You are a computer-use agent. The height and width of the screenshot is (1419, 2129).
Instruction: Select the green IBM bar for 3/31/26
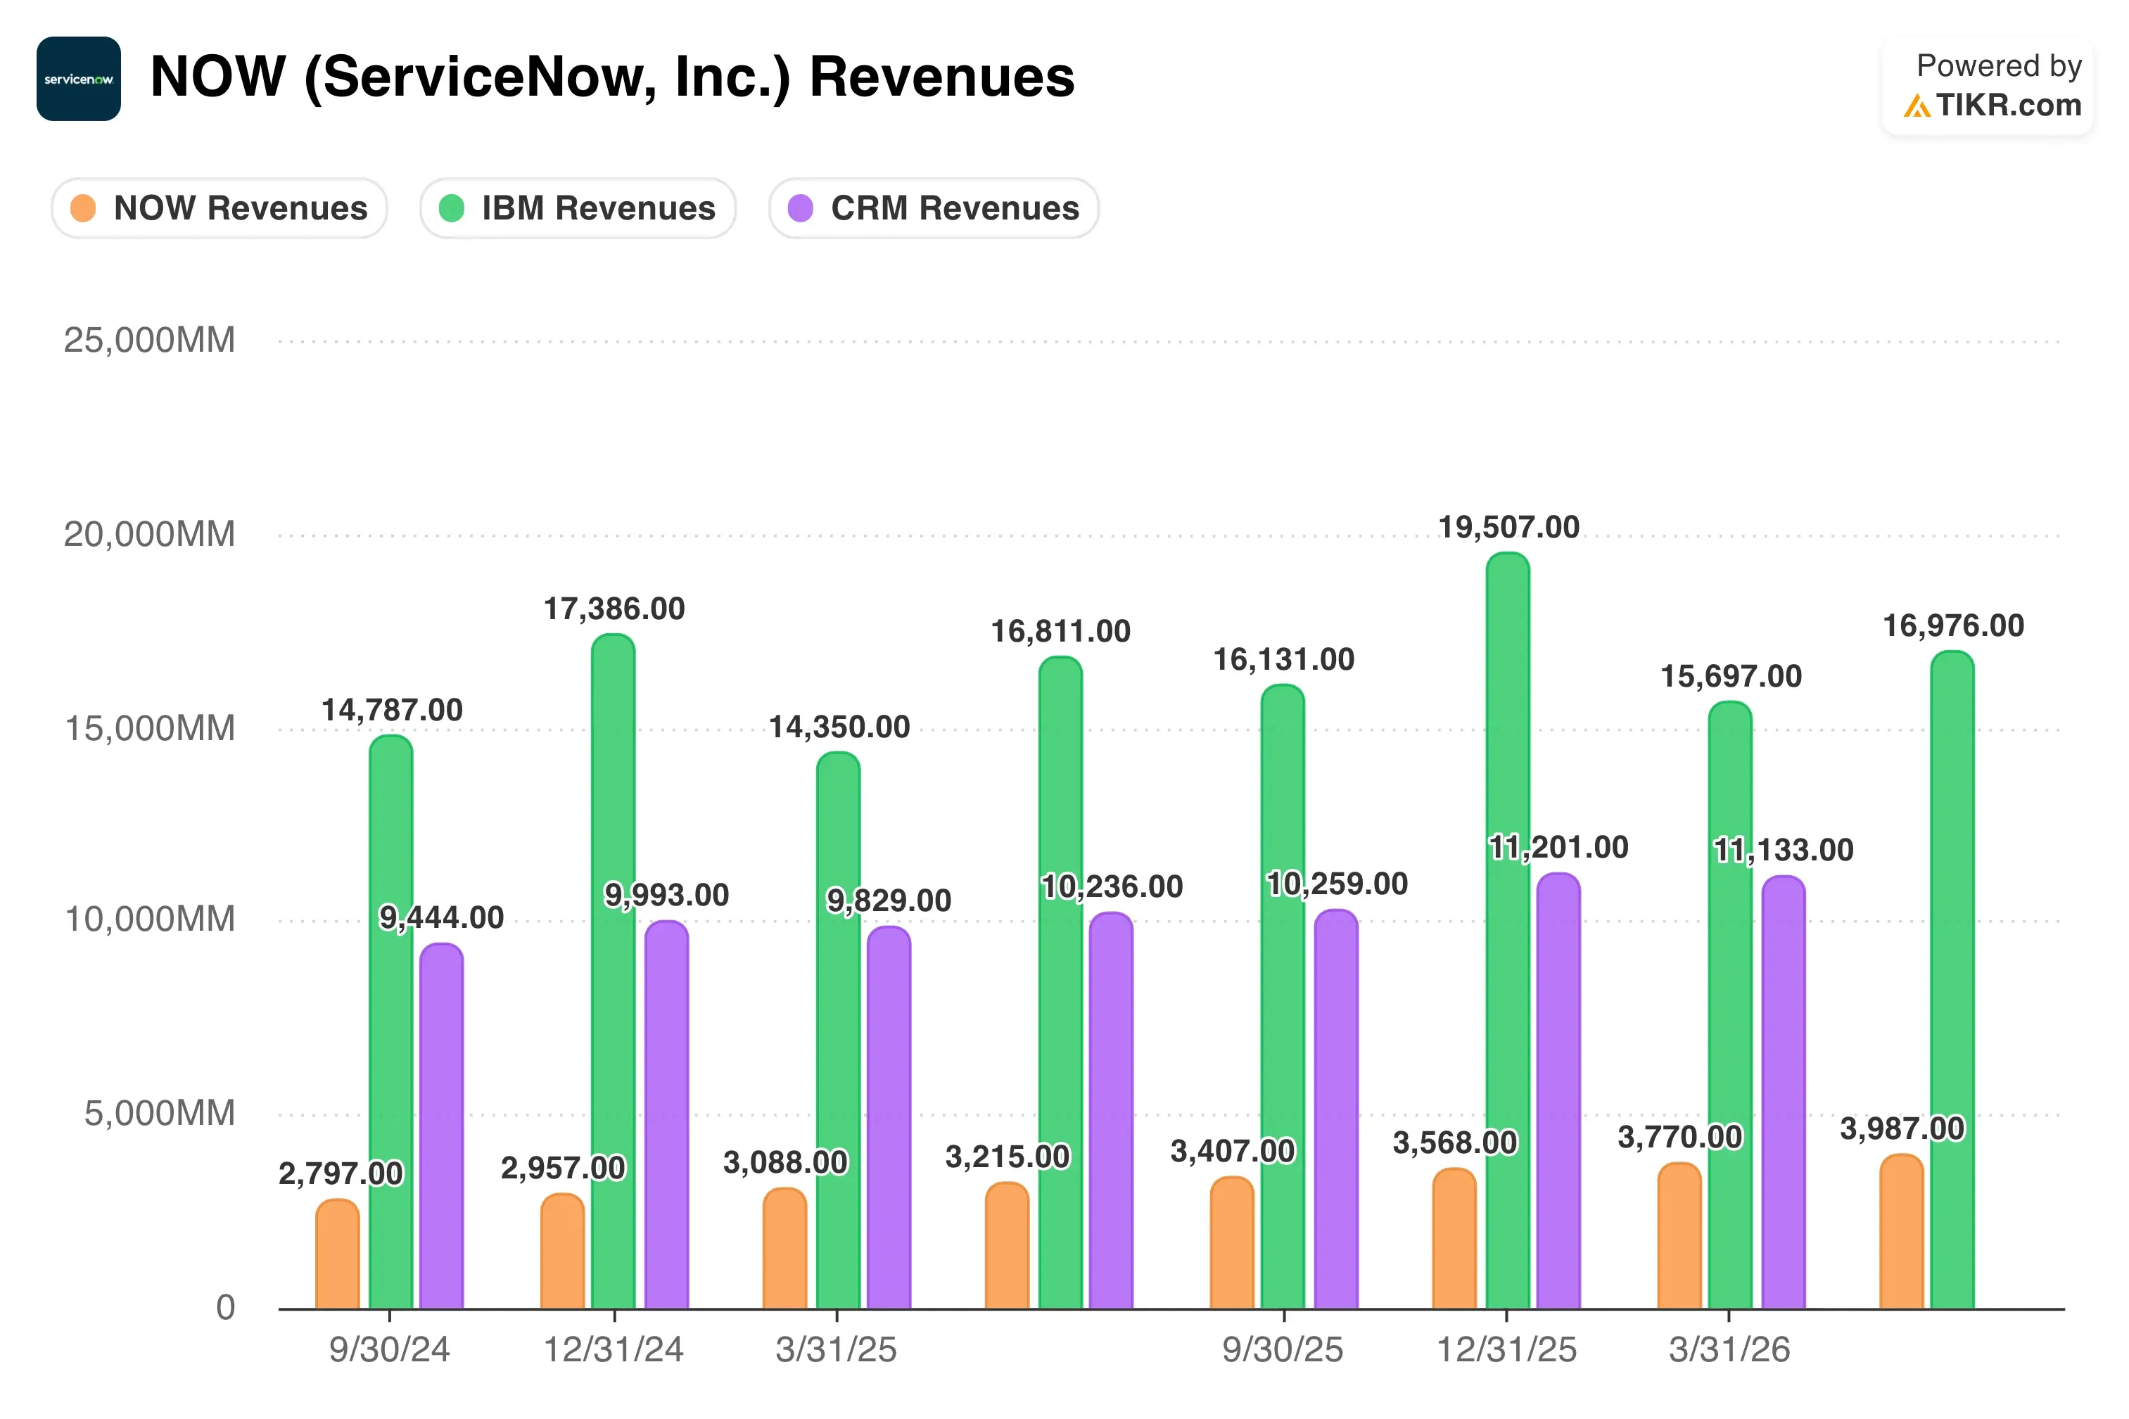[x=1730, y=1005]
